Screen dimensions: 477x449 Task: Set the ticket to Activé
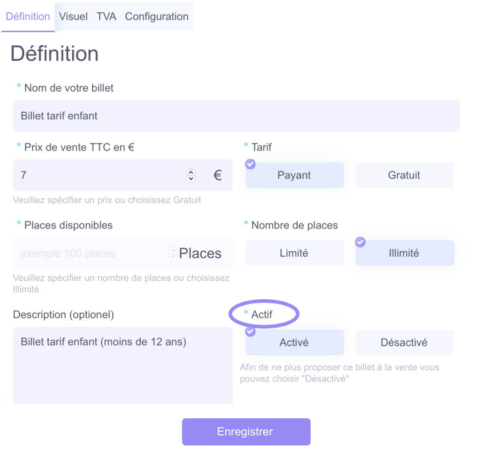pos(295,342)
